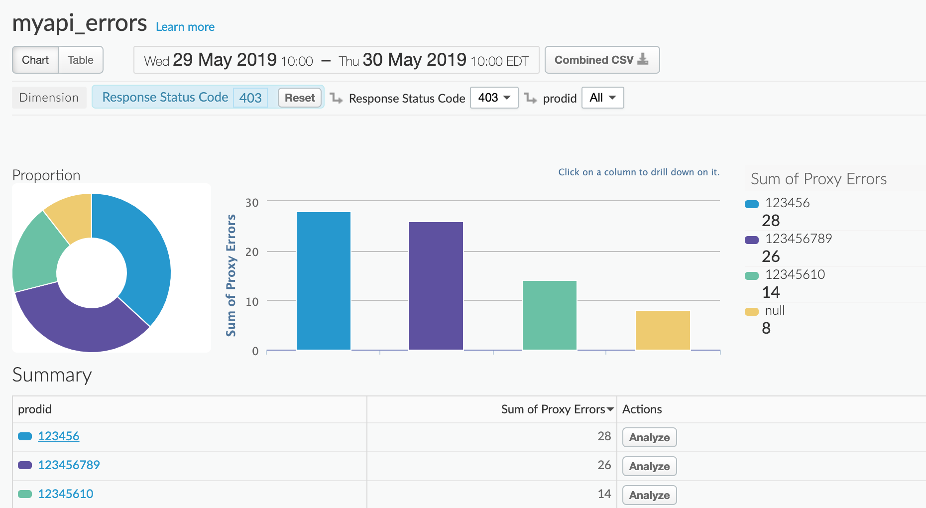Toggle purple legend marker for 123456789
Screen dimensions: 926x508
[x=751, y=240]
